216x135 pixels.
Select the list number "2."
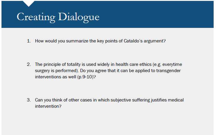(x=29, y=64)
